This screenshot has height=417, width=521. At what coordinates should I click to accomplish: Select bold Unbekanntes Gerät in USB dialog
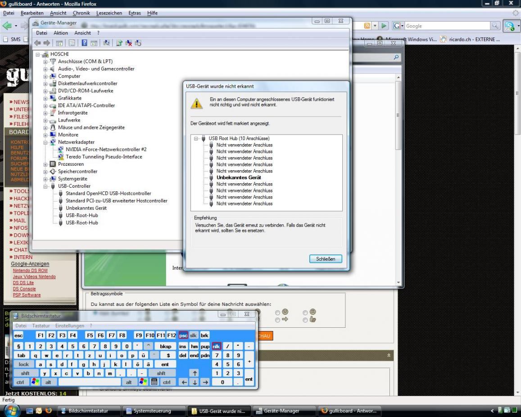point(239,177)
